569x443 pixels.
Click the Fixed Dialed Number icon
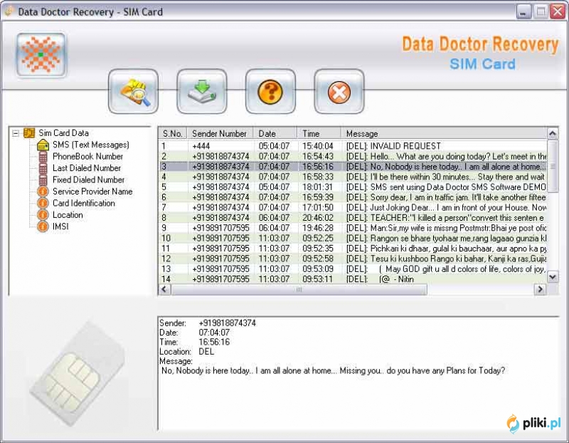(43, 180)
